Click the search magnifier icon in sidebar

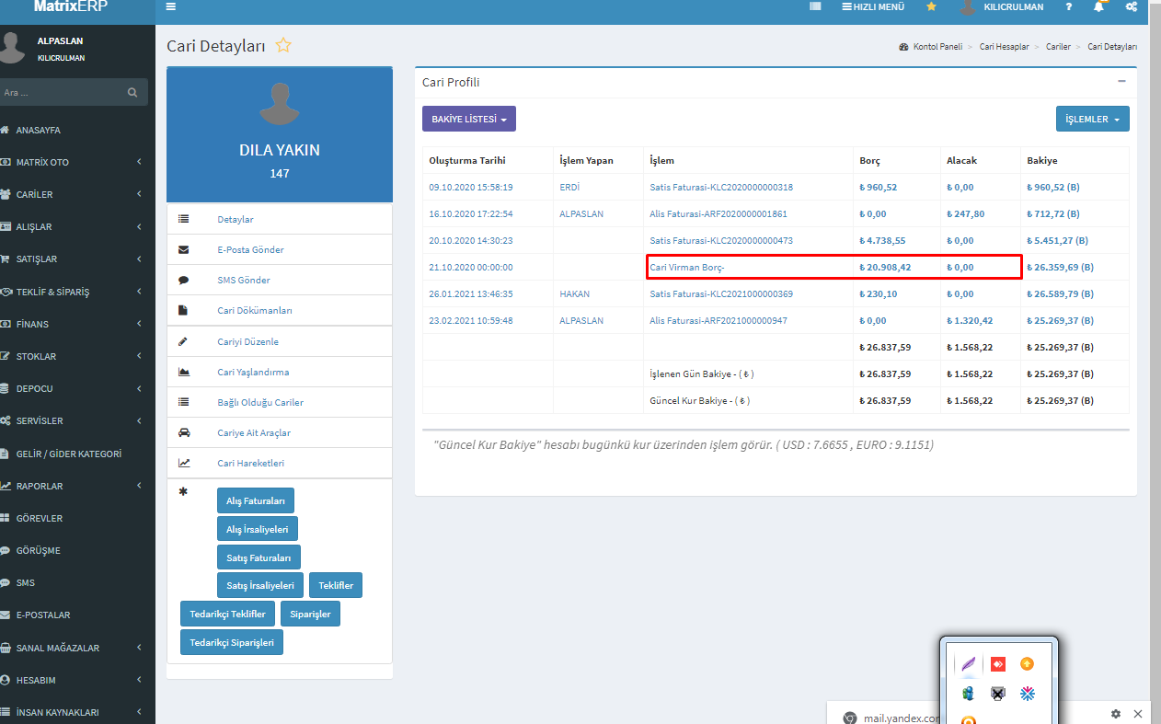point(132,92)
